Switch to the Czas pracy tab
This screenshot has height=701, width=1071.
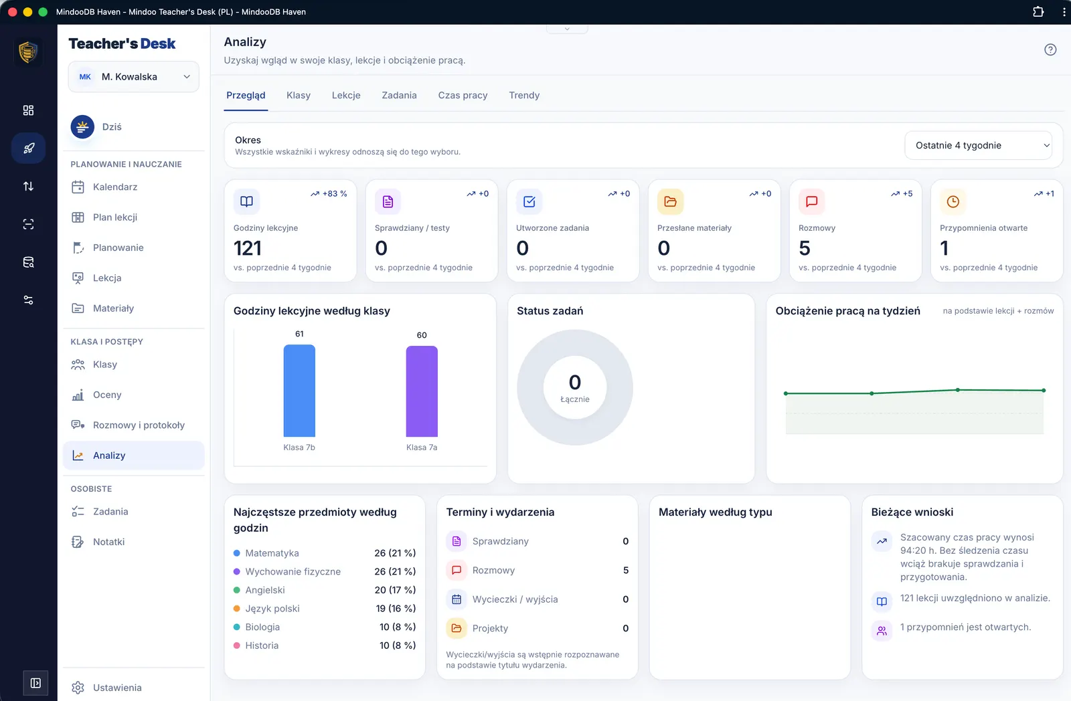tap(463, 95)
